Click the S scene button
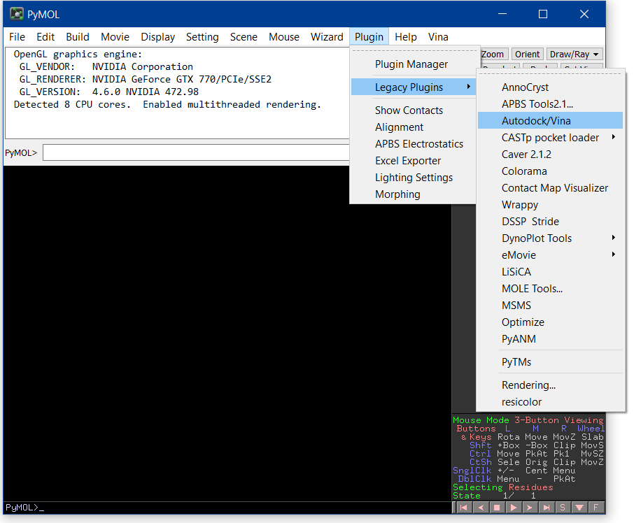Screen dimensions: 634x523 point(563,508)
